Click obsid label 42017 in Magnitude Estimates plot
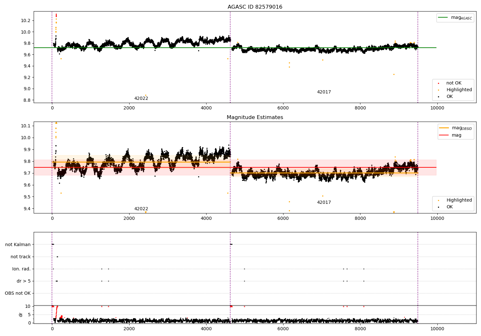The width and height of the screenshot is (481, 336). (324, 203)
